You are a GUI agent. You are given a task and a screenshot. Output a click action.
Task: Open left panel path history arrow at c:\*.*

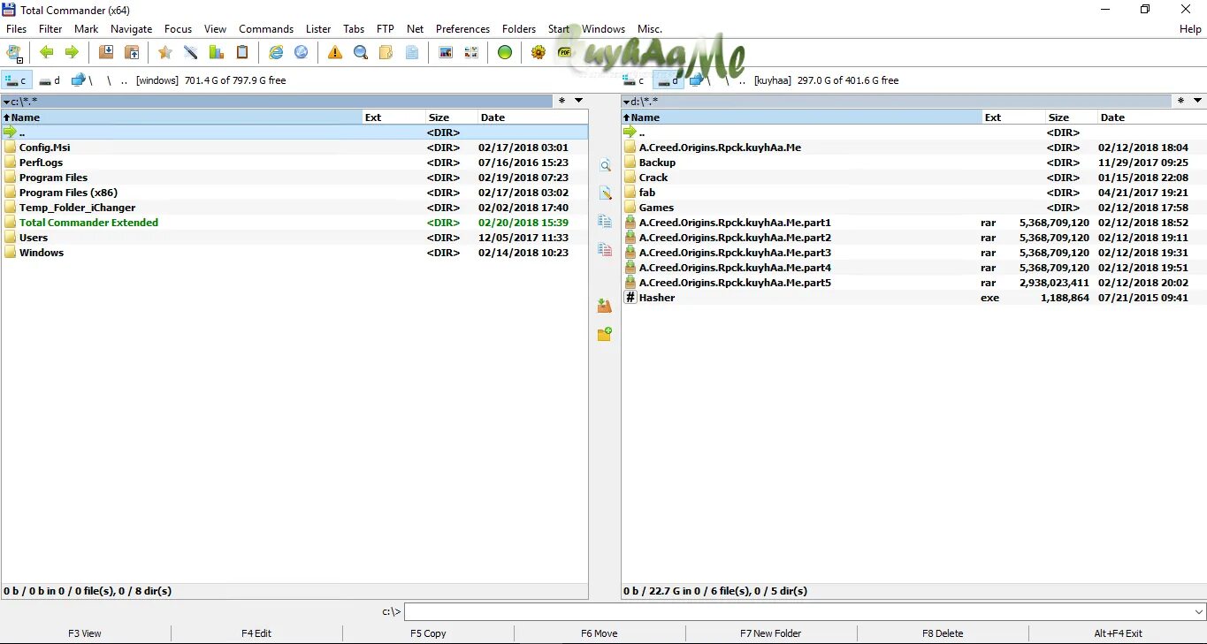pos(7,102)
